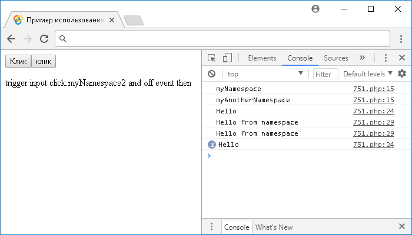Clear console with the circle-slash icon

click(211, 74)
